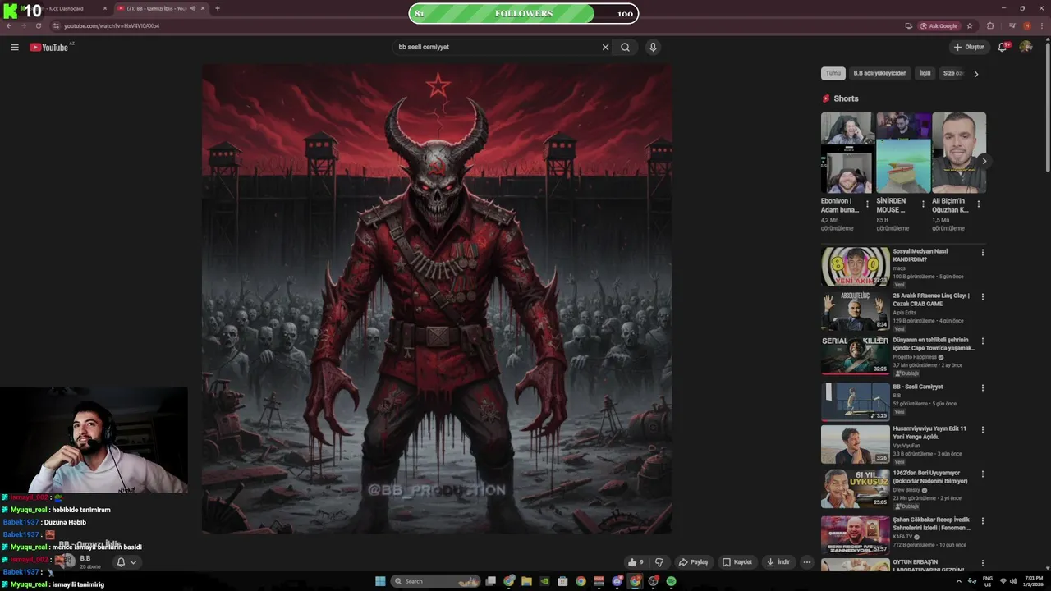
Task: Click the browser address bar URL
Action: pyautogui.click(x=112, y=25)
